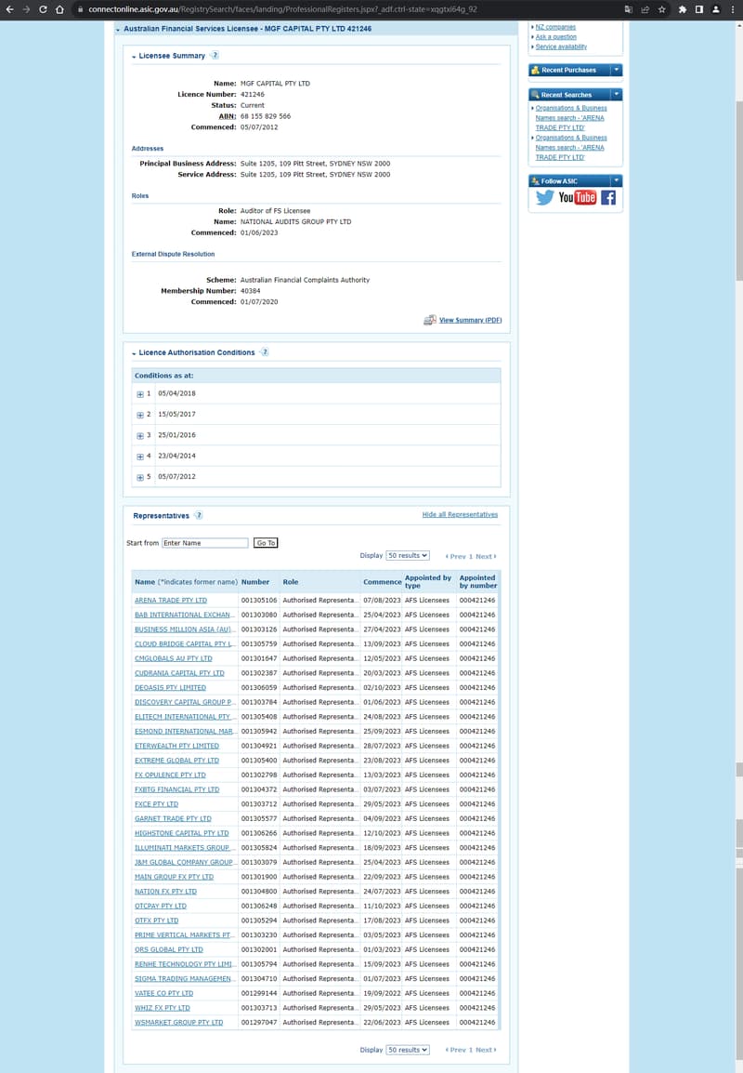Open GARNET TRADE PTY LTD link
This screenshot has width=743, height=1073.
click(x=173, y=818)
